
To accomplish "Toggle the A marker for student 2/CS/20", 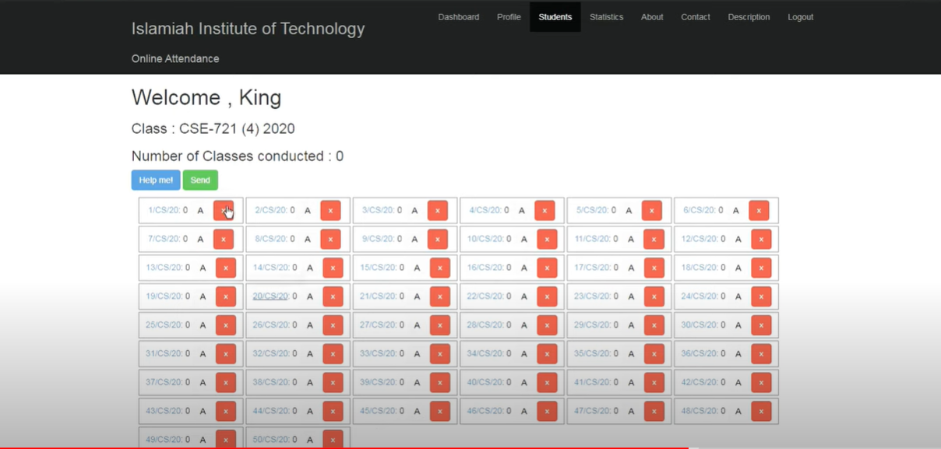I will pyautogui.click(x=308, y=210).
